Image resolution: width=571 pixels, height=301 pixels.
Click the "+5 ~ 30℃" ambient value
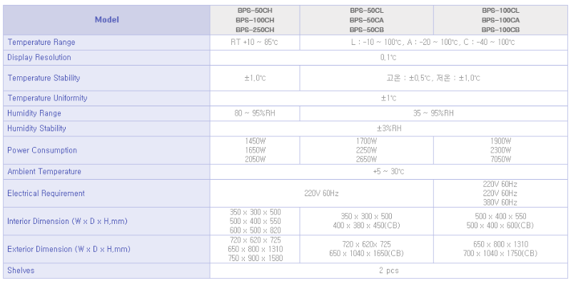point(388,172)
